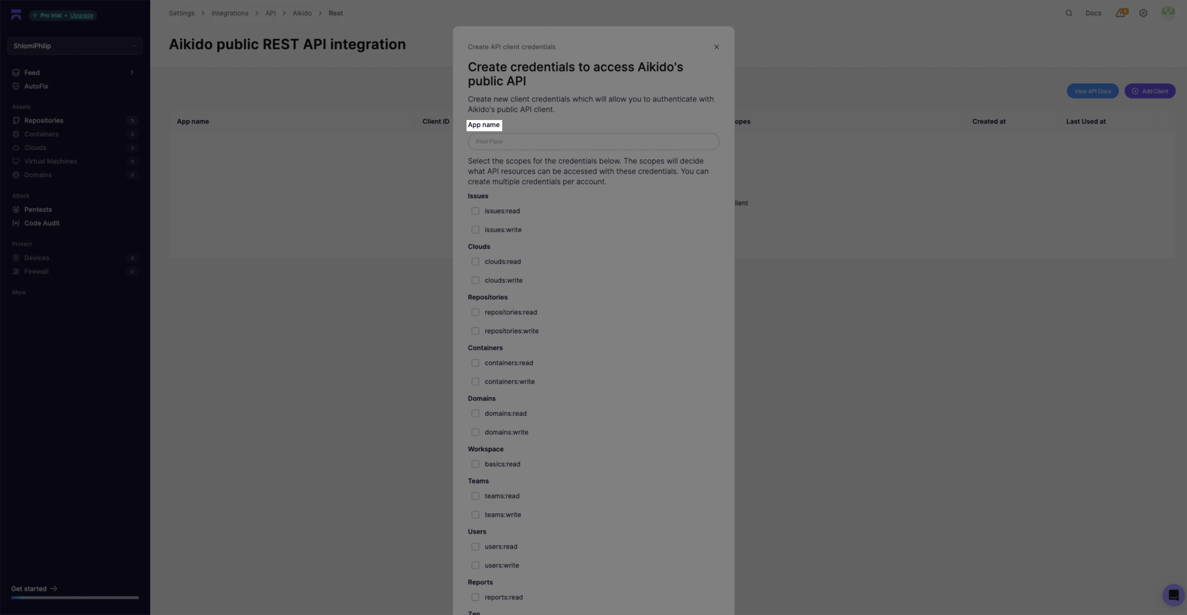
Task: Enable the clouds:write scope
Action: point(475,280)
